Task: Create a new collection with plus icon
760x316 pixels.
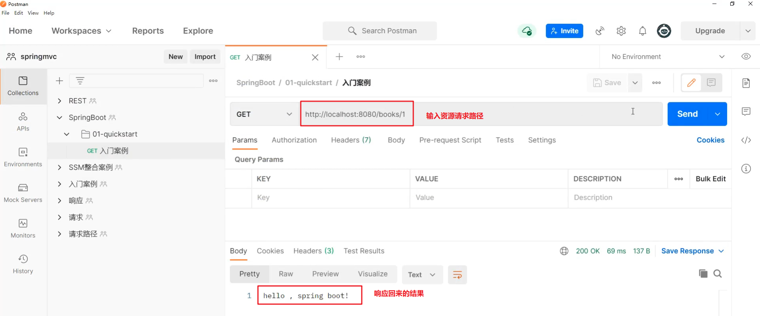Action: pos(59,81)
